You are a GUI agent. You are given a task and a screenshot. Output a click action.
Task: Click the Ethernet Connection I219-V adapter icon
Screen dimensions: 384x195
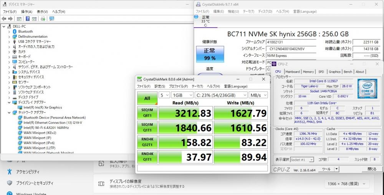point(20,123)
